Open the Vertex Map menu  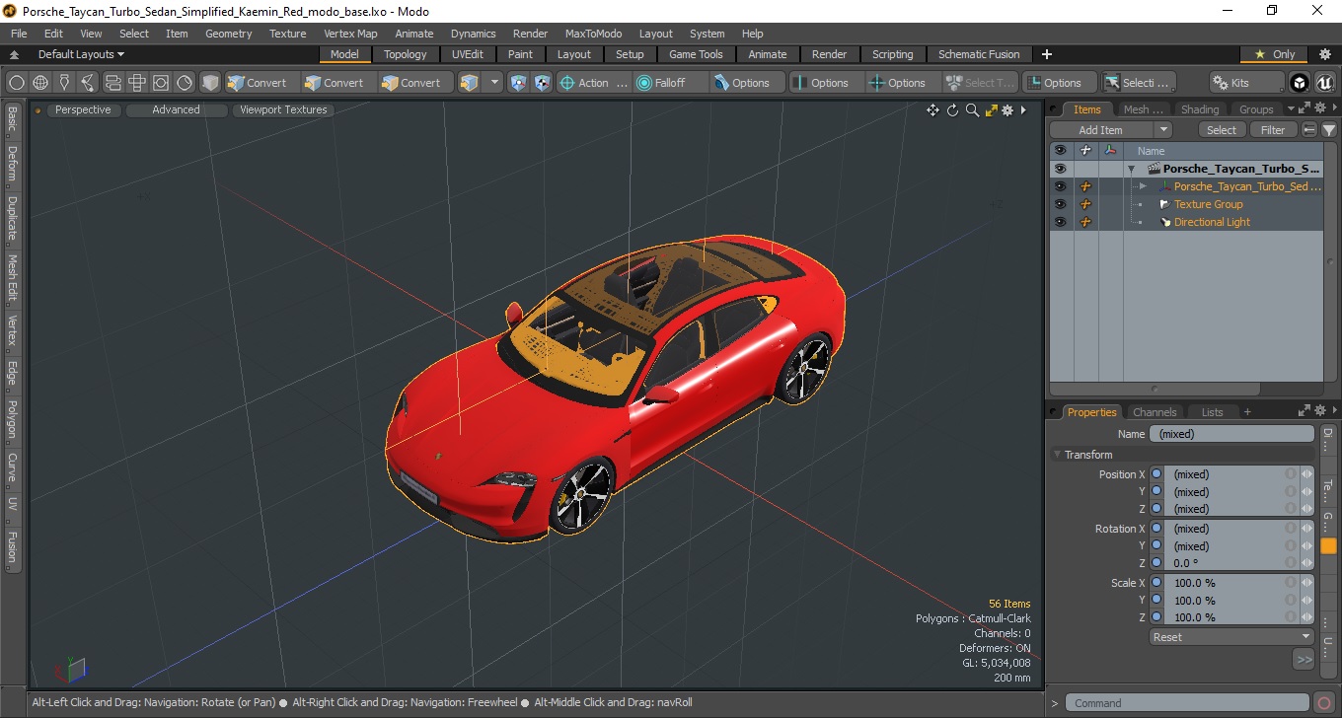350,34
